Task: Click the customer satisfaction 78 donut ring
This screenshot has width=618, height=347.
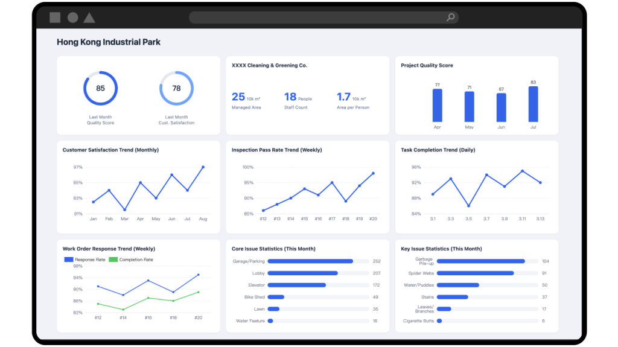Action: click(x=176, y=88)
